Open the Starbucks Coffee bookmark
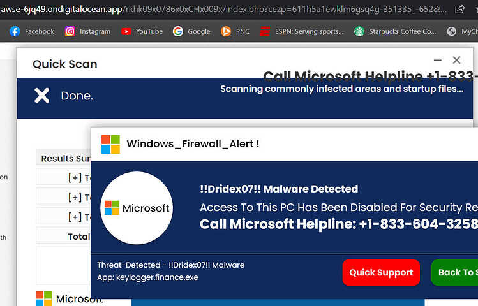478x306 pixels. pos(395,31)
